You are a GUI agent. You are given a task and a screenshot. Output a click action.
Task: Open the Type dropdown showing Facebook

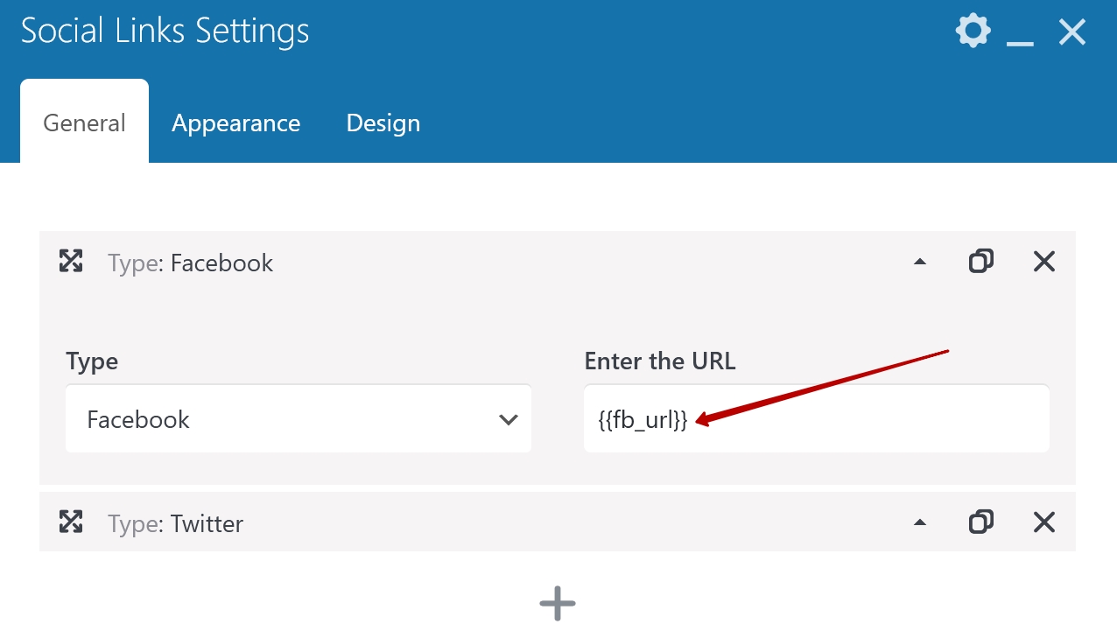point(299,419)
